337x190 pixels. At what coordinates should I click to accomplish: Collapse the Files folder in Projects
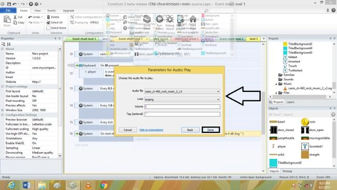(276, 93)
